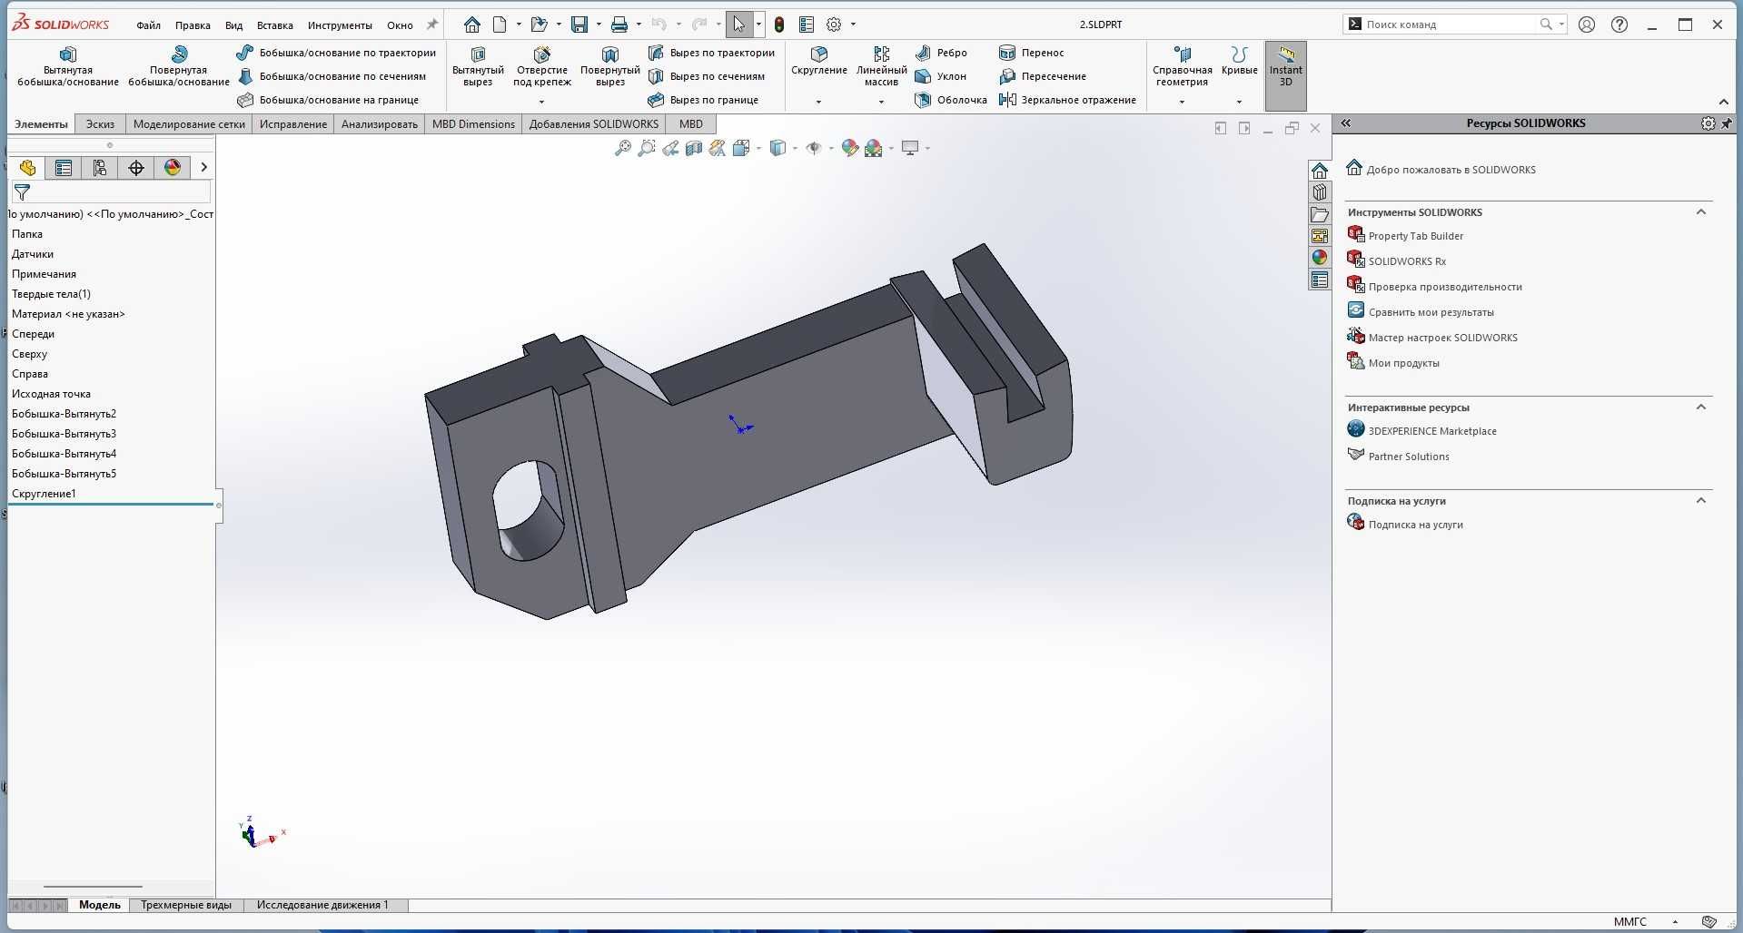Open Мастер настроек SOLIDWORKS link
Viewport: 1743px width, 933px height.
click(1442, 338)
